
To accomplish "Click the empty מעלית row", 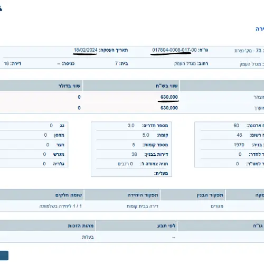I will coord(131,173).
